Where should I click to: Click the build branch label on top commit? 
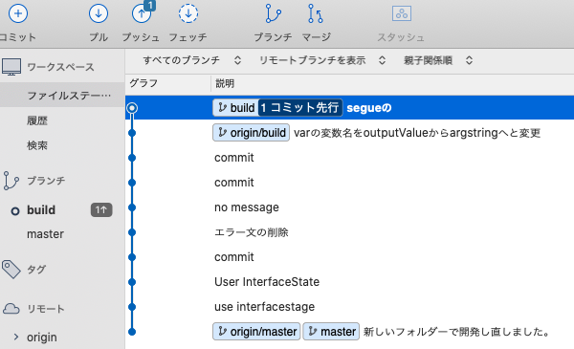(x=235, y=108)
